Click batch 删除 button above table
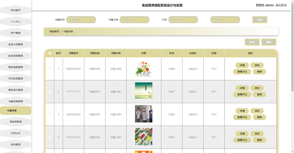 [x=269, y=42]
